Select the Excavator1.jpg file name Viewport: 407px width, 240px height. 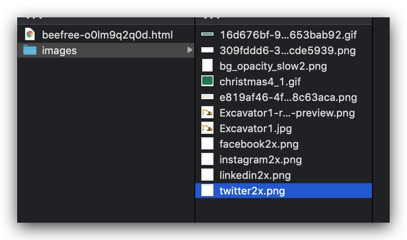click(255, 128)
